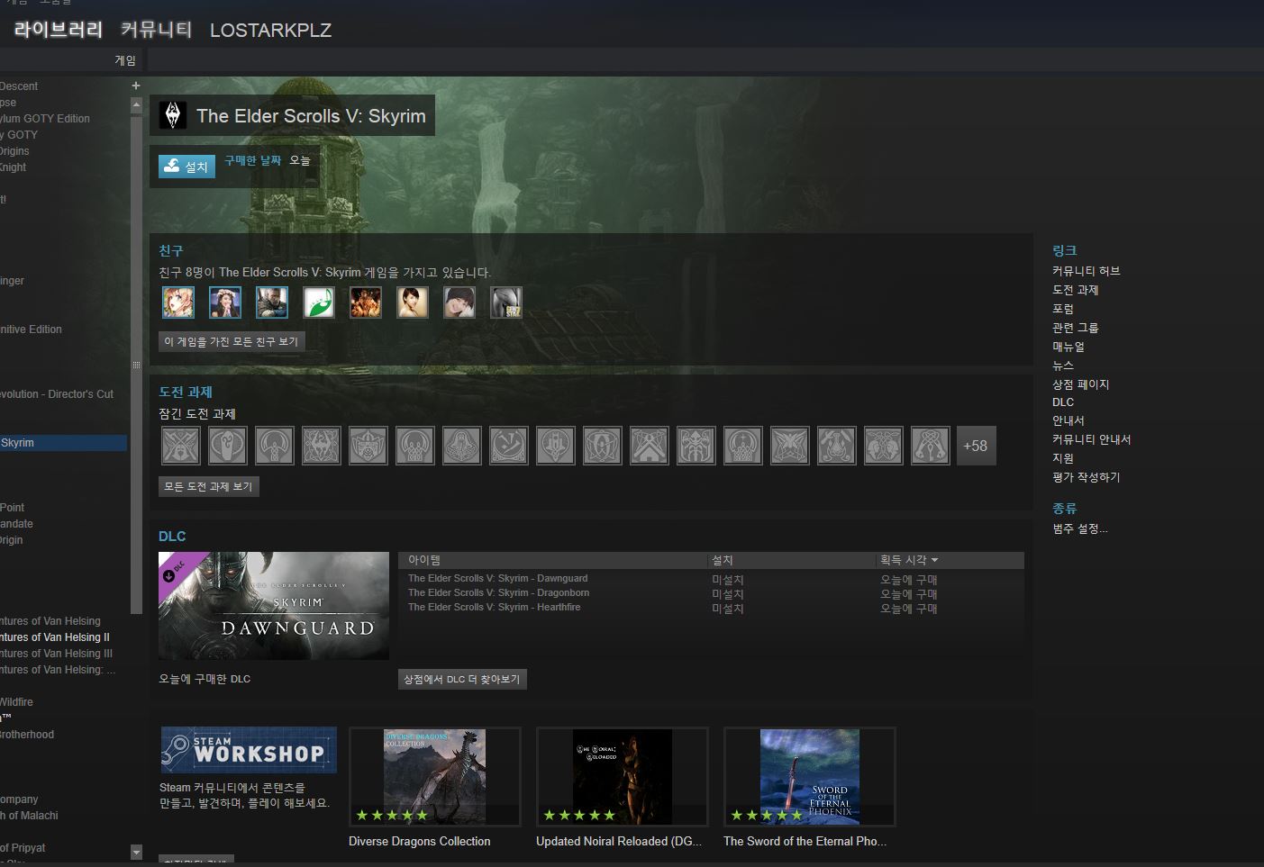This screenshot has height=867, width=1264.
Task: Click the Dawnguard DLC banner image
Action: [274, 606]
